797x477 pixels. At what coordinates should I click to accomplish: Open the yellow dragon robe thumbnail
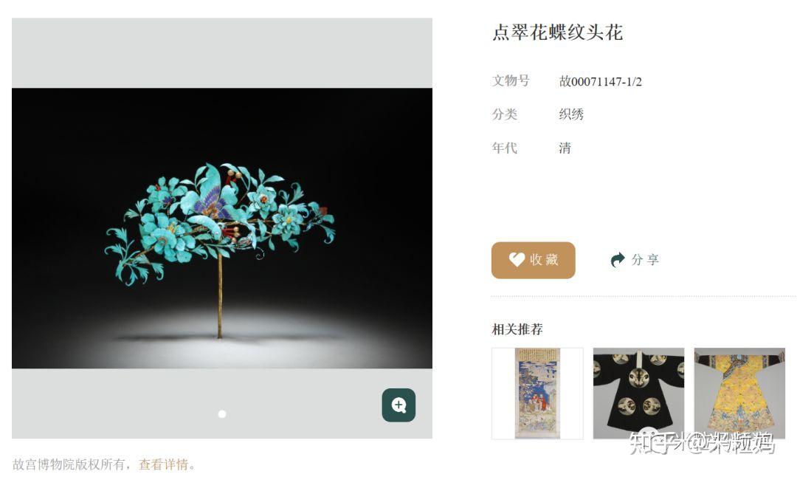pyautogui.click(x=739, y=393)
